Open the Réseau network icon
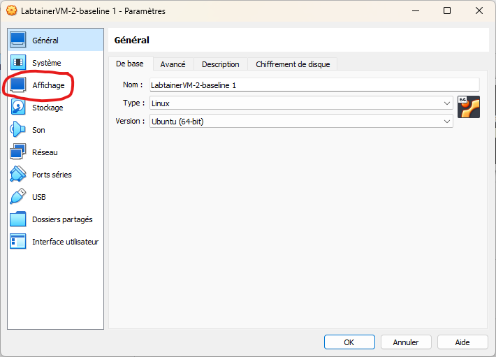The width and height of the screenshot is (496, 357). [x=18, y=152]
